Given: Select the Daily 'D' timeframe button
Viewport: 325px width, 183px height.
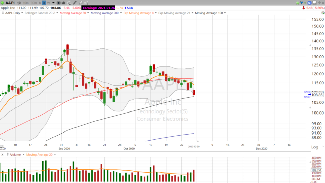Looking at the screenshot, I should pyautogui.click(x=44, y=3).
